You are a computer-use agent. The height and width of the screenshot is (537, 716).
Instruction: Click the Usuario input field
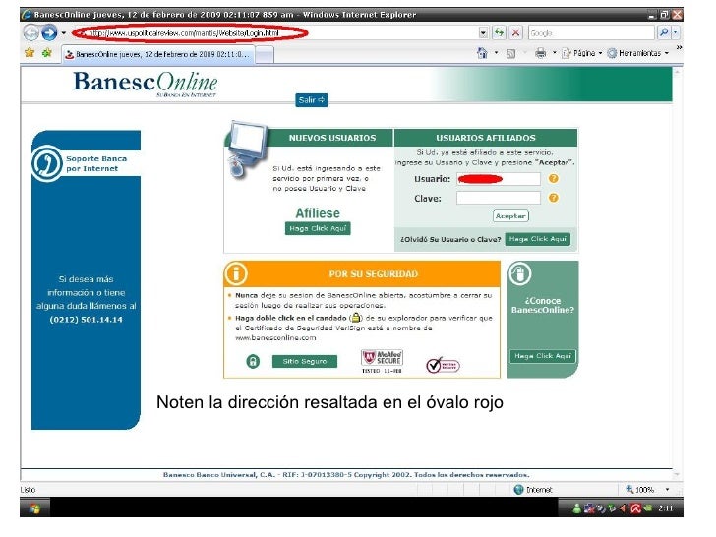coord(499,179)
